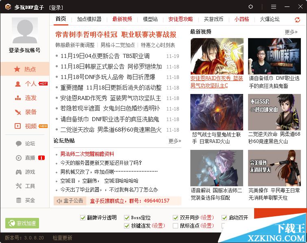307x243 pixels.
Task: Open video thumbnail 怒气战士与黑鬼战士
Action: (x=217, y=112)
